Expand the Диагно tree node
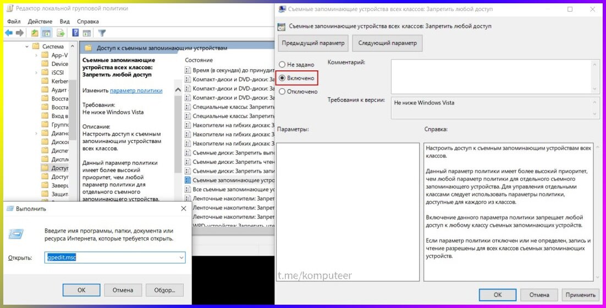 [x=36, y=133]
